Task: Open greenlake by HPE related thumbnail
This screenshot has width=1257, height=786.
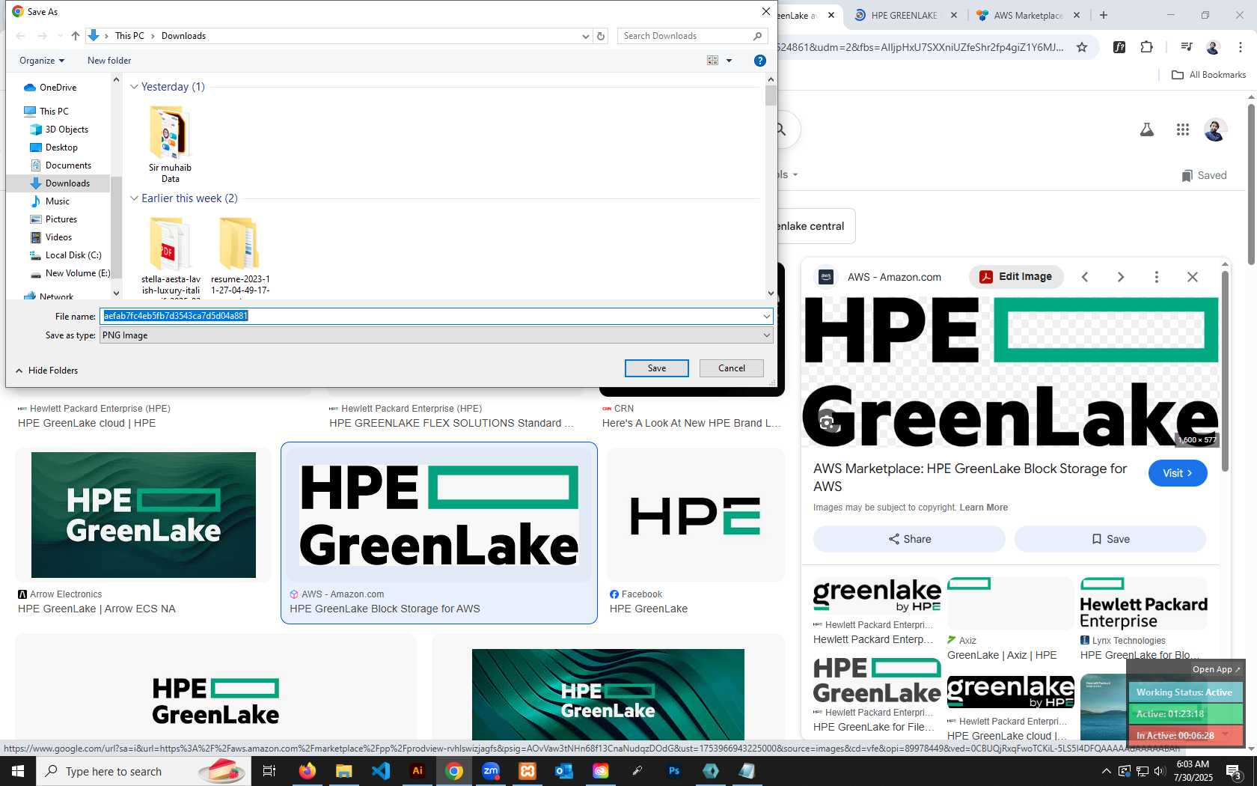Action: click(877, 597)
